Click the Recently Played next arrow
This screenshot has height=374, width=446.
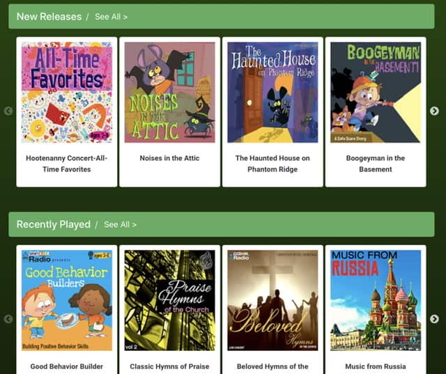(x=434, y=319)
